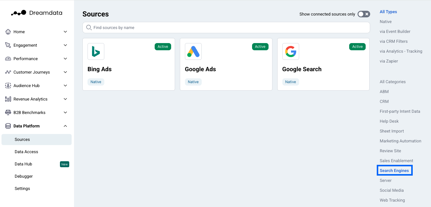
Task: Click Native tag on Bing Ads card
Action: pos(96,82)
